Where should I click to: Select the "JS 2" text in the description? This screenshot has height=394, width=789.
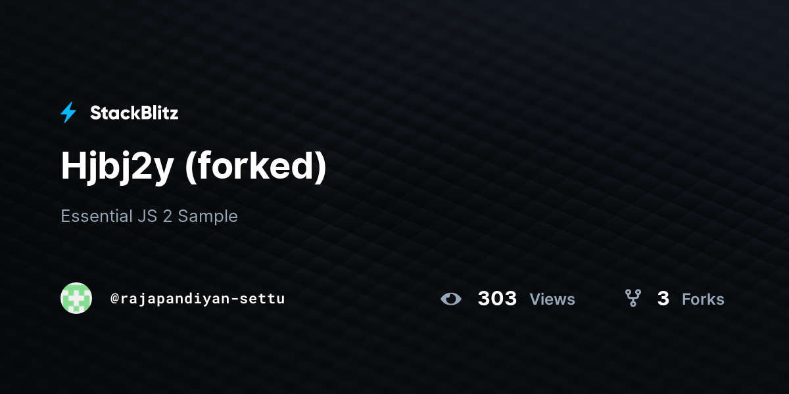point(154,216)
